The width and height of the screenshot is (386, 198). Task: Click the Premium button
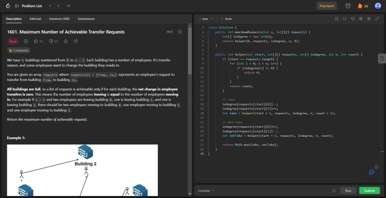tap(327, 6)
